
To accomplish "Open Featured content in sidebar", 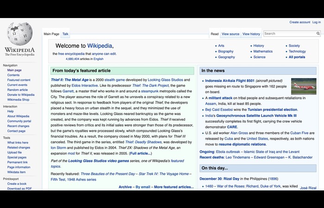I will click(19, 80).
